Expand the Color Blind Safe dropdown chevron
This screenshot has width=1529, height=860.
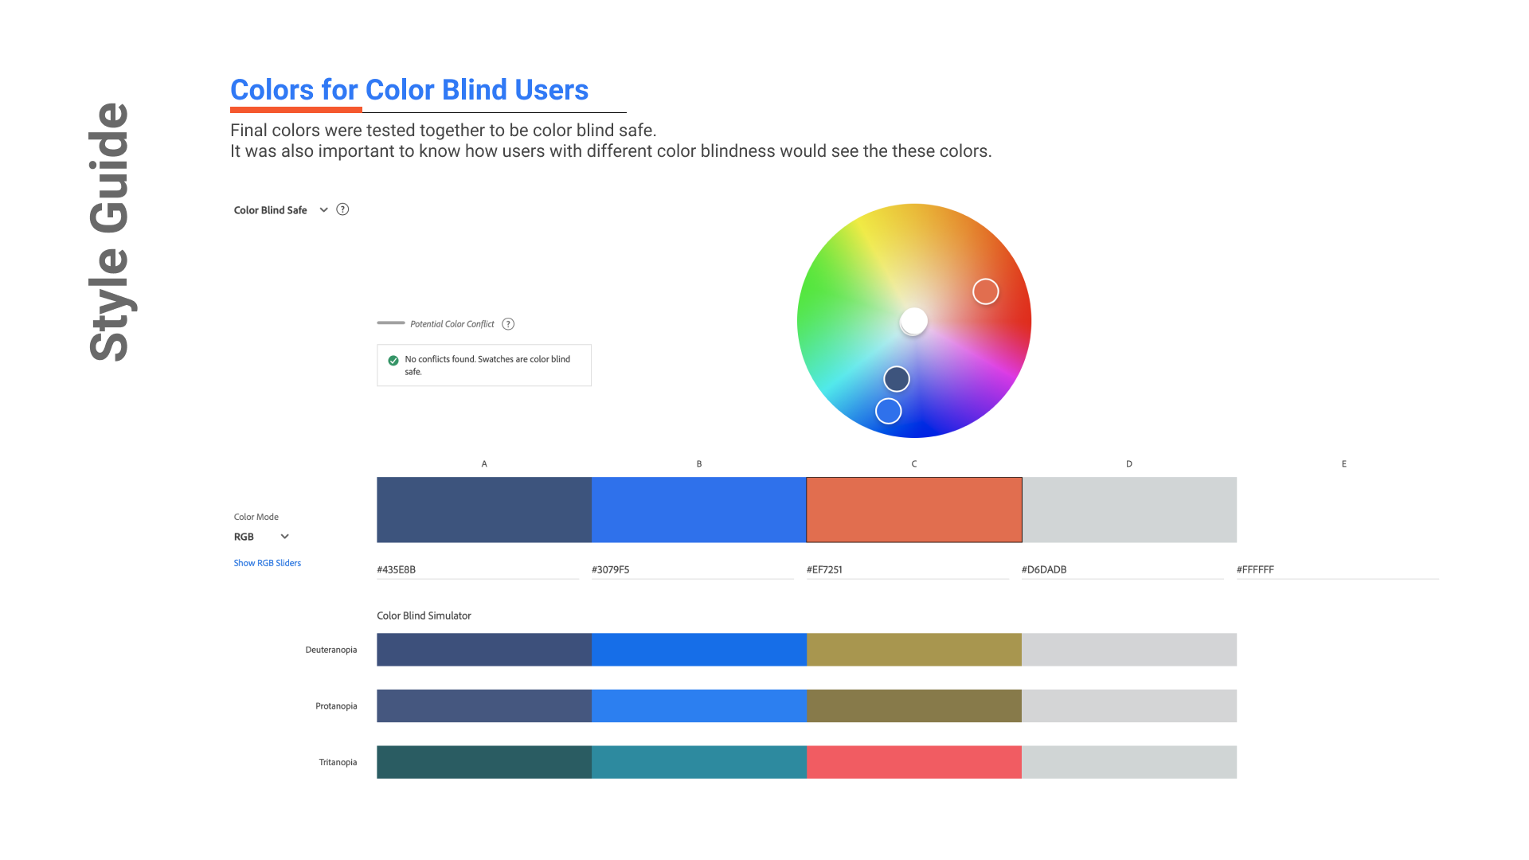[x=323, y=210]
